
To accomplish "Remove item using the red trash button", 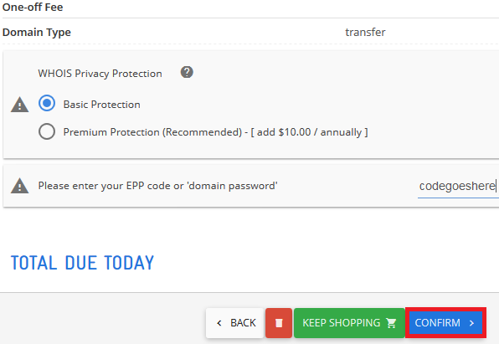I will click(x=279, y=323).
